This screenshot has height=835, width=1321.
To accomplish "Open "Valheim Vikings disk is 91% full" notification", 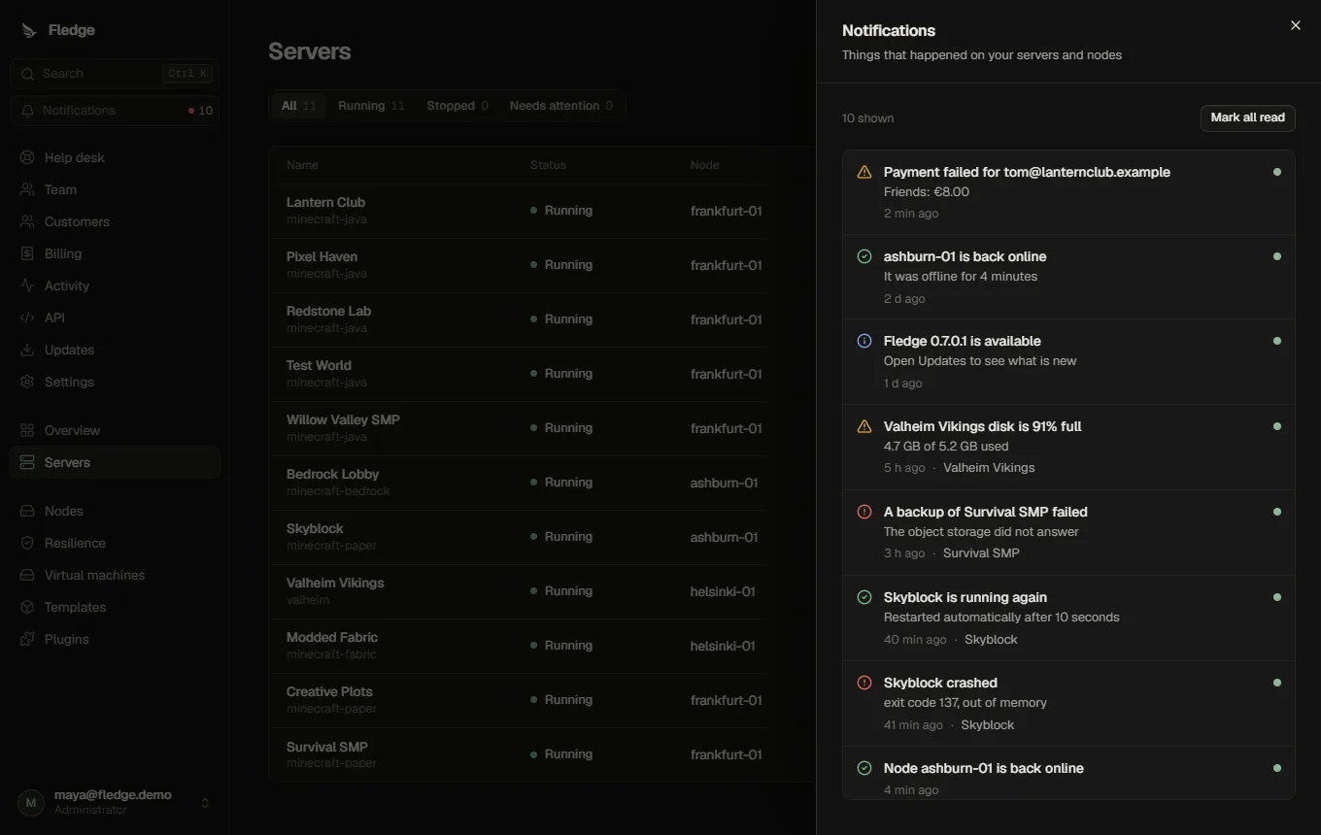I will click(1068, 447).
